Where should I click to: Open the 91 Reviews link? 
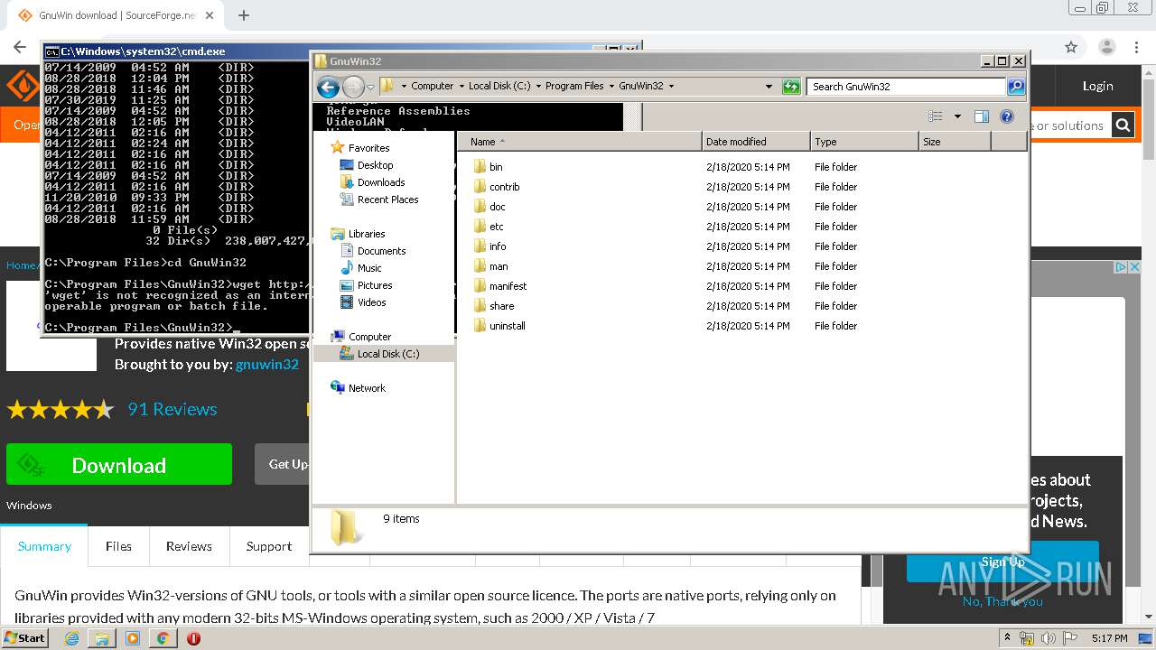(172, 409)
